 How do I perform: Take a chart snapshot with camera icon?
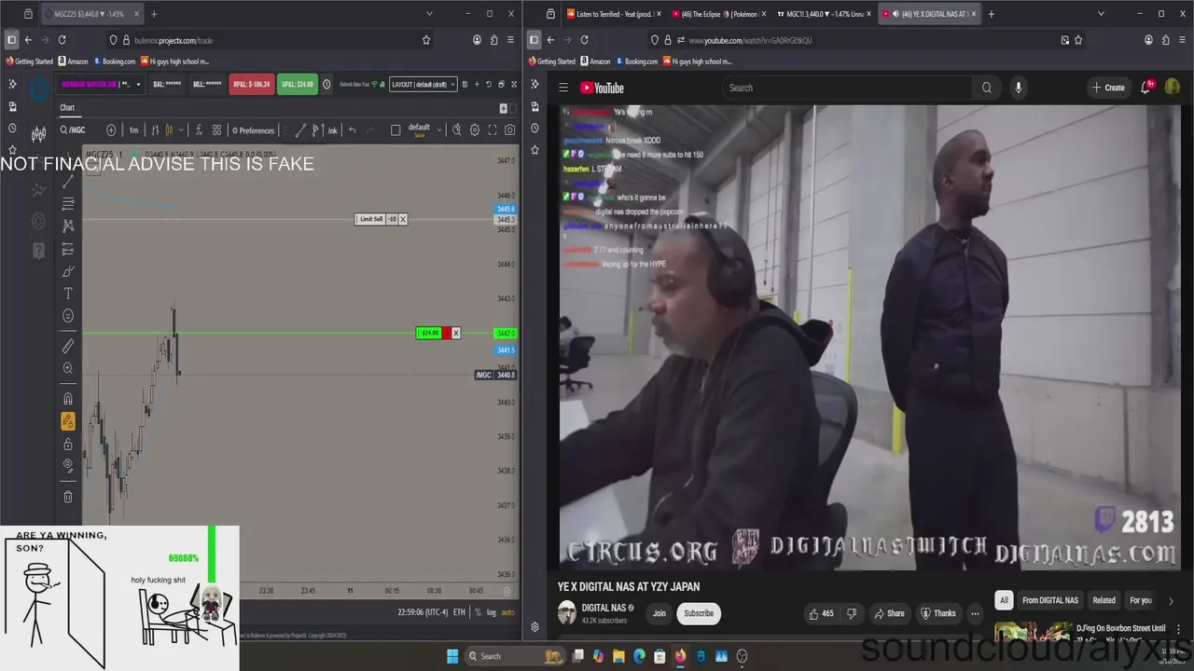coord(509,130)
